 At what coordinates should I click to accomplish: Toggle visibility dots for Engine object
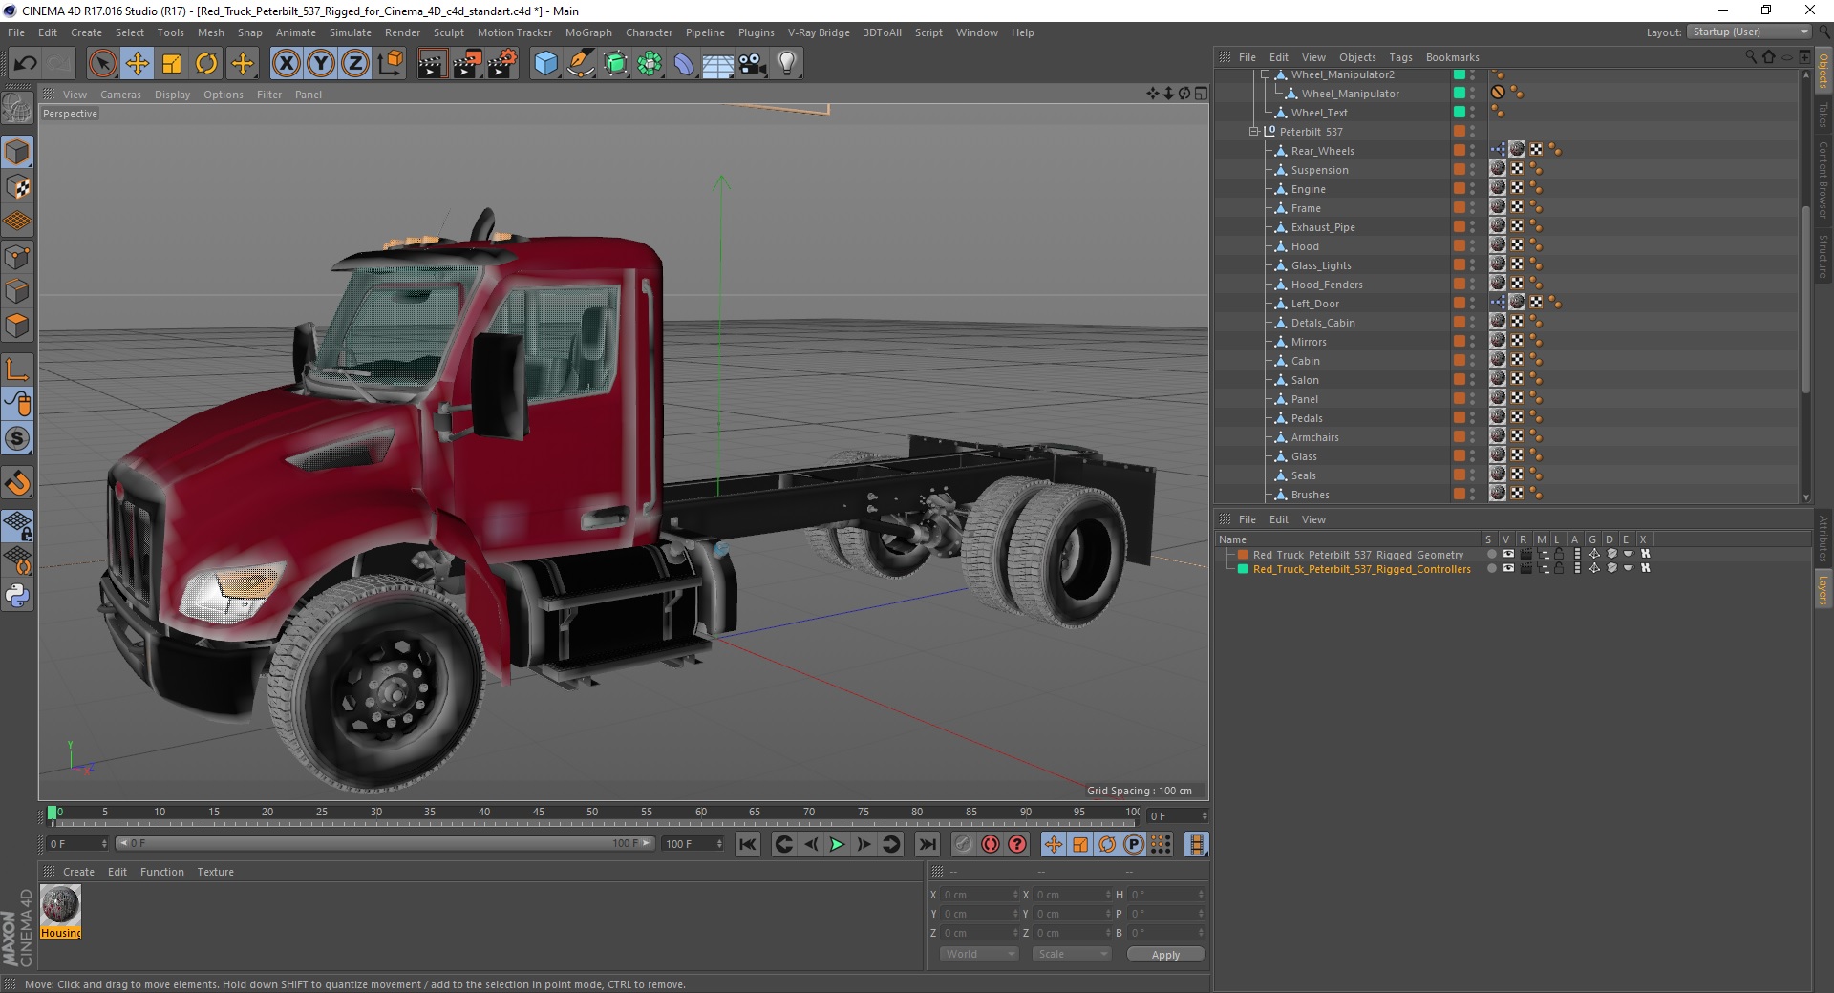pos(1472,189)
